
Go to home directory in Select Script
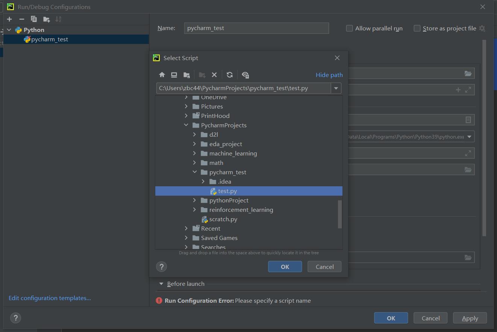coord(162,75)
